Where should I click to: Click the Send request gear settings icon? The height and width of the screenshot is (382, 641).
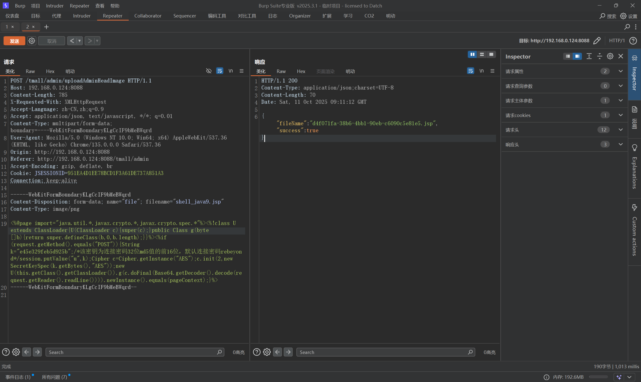tap(32, 41)
